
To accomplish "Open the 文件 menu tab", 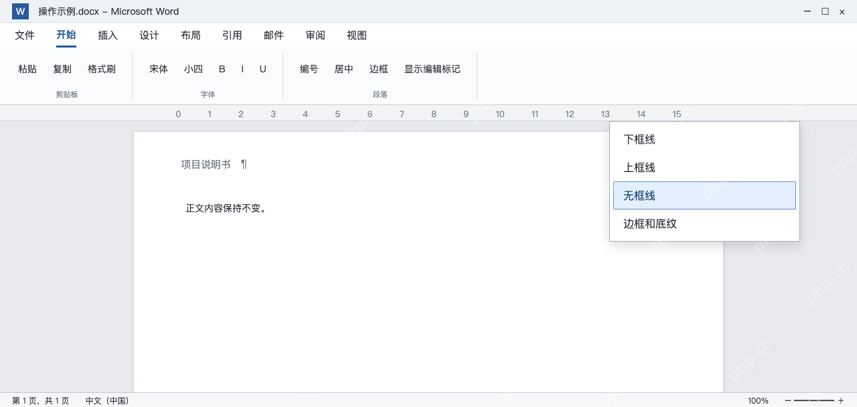I will [25, 35].
